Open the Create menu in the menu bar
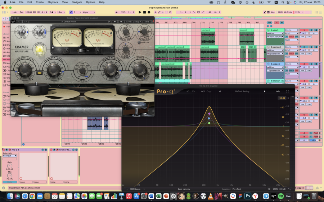324x202 pixels. (40, 2)
